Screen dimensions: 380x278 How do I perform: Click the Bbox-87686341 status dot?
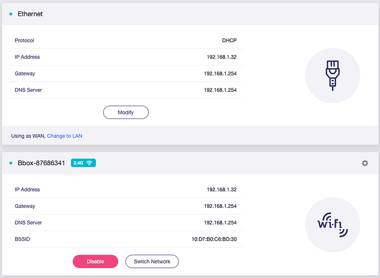(x=11, y=163)
